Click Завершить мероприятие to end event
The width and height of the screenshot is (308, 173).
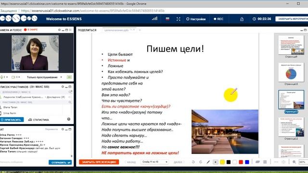point(292,19)
